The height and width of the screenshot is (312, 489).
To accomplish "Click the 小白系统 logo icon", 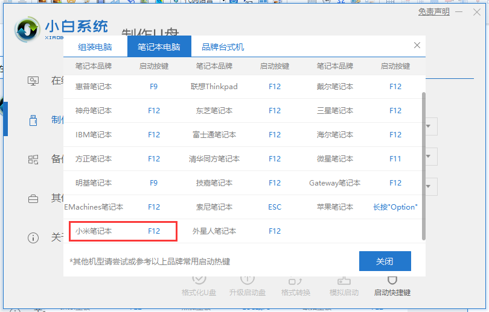I will (28, 30).
